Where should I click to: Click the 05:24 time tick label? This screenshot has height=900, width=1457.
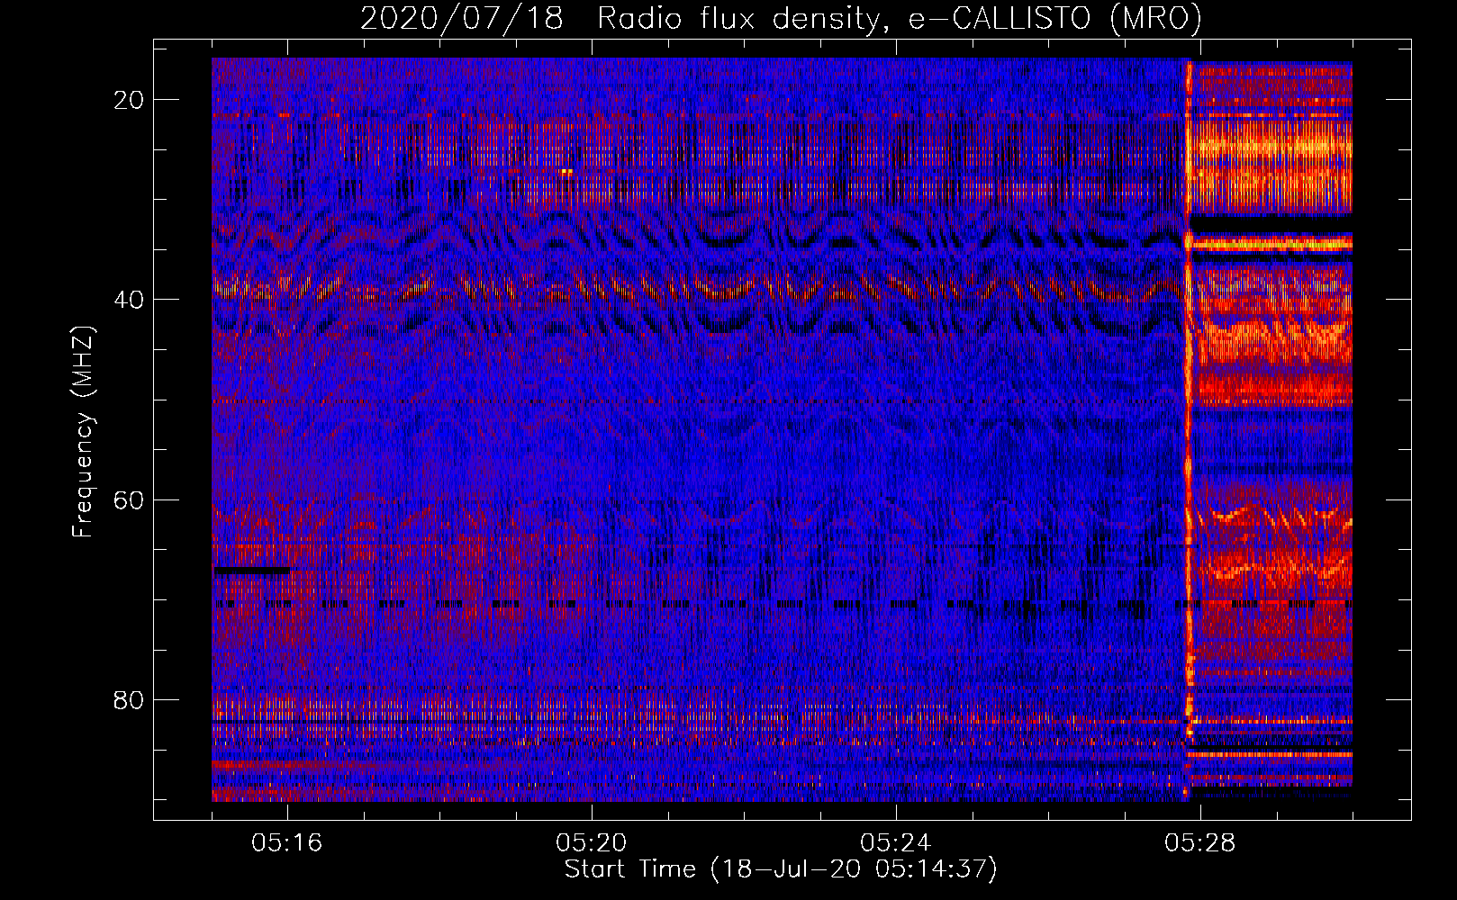896,843
